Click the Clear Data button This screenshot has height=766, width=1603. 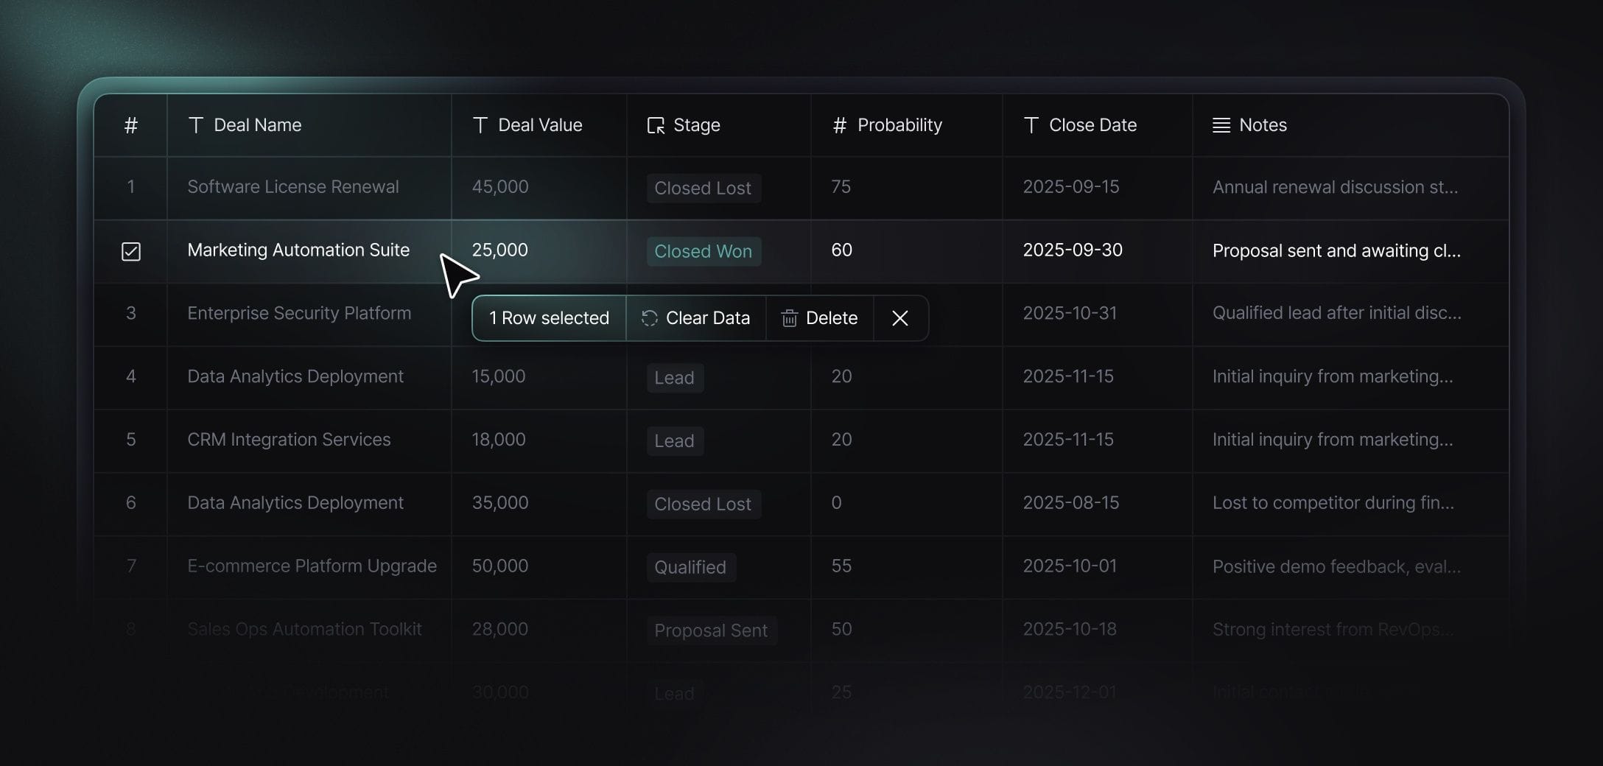(x=695, y=318)
